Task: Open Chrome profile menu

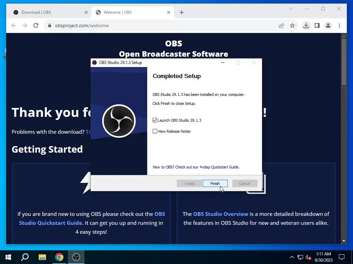Action: [x=328, y=25]
